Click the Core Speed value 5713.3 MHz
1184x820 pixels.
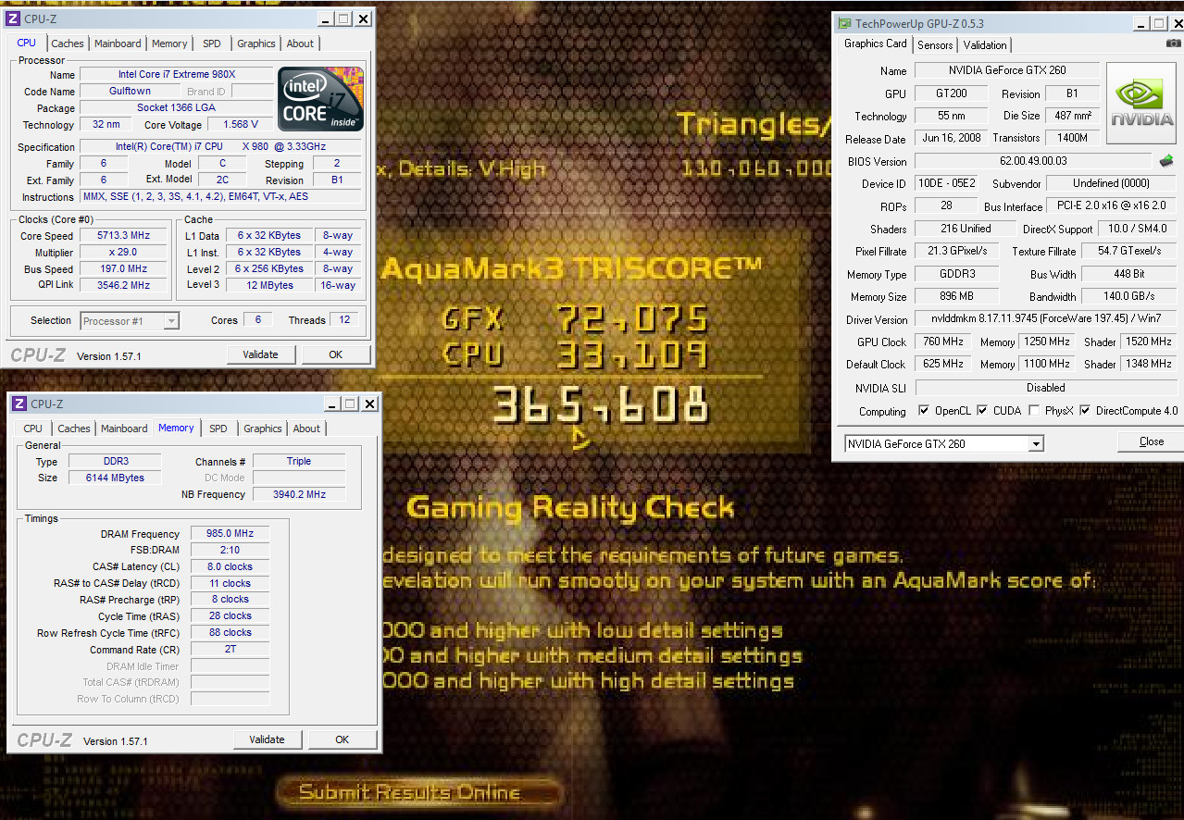point(122,236)
